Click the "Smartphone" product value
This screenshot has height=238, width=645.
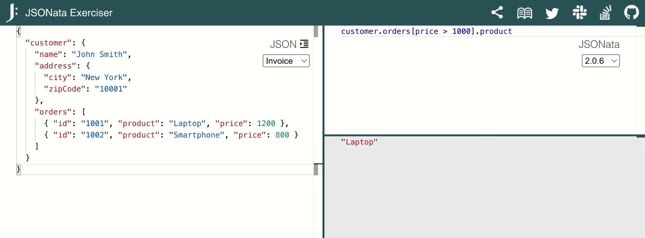[197, 135]
